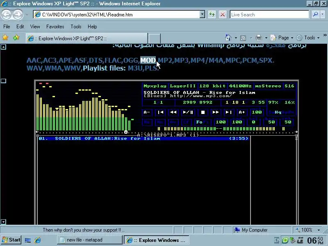Viewport: 328px width, 246px height.
Task: Open the Favorites menu
Action: [55, 27]
